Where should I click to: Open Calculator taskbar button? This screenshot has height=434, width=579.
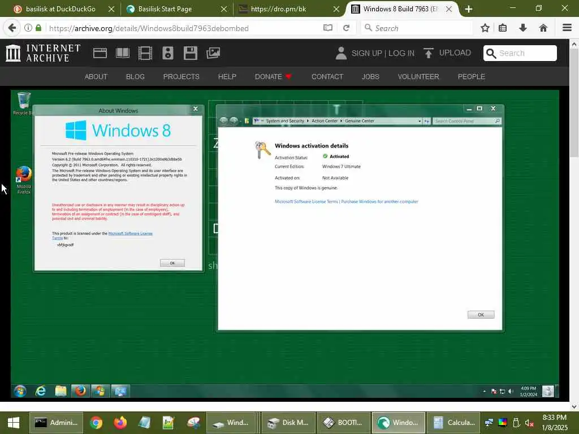454,423
